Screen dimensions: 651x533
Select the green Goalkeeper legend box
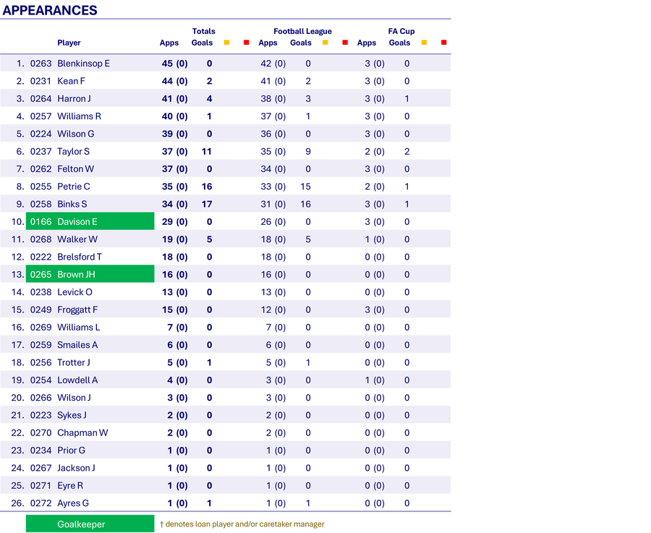[90, 524]
